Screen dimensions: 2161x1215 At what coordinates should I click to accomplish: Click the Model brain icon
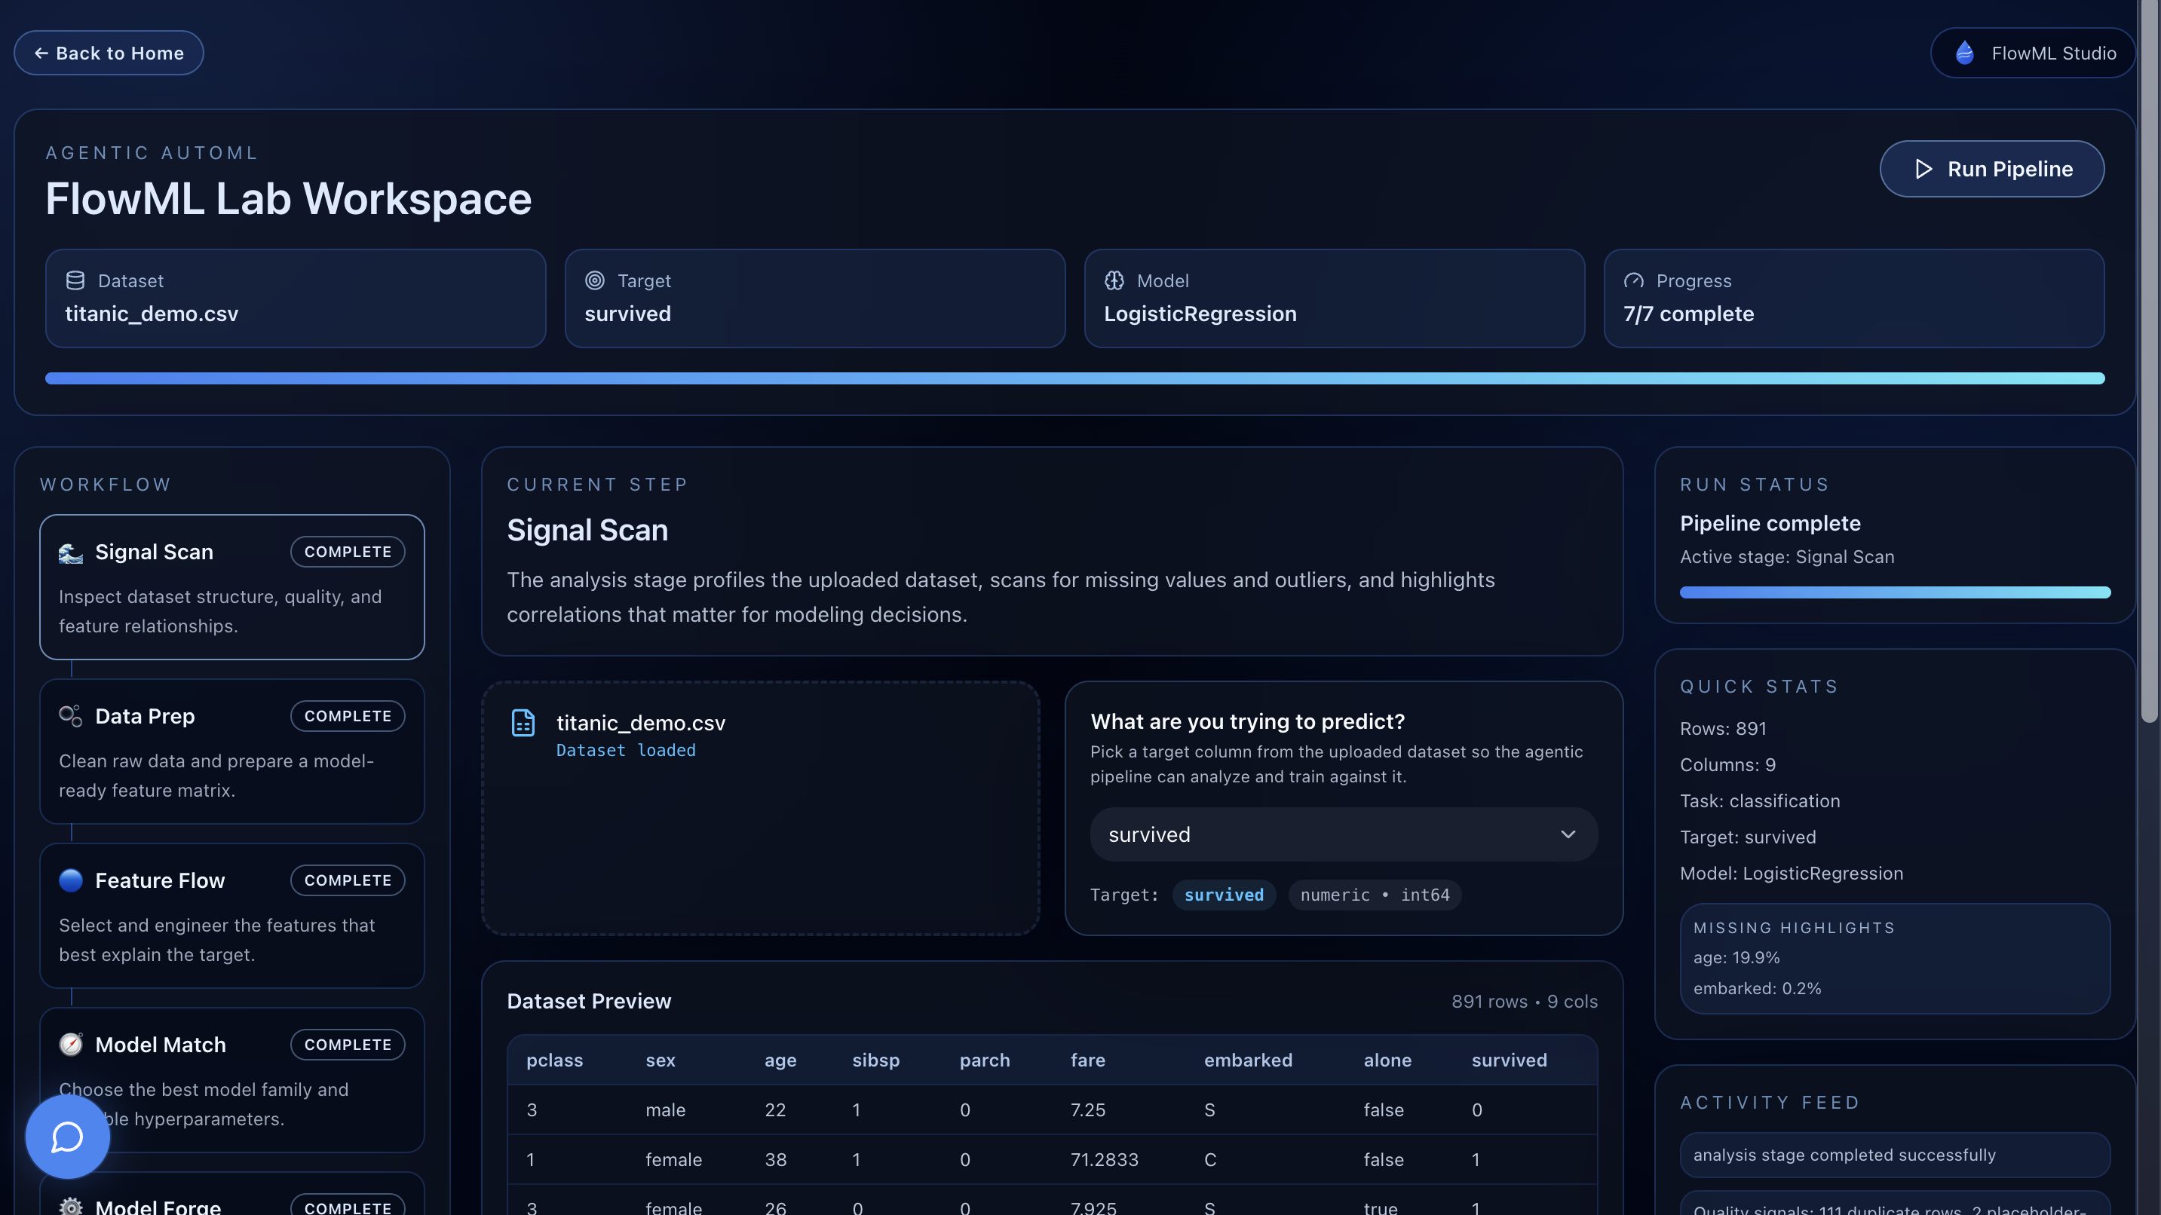point(1114,280)
